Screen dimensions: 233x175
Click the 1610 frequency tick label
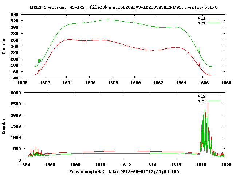pos(100,165)
